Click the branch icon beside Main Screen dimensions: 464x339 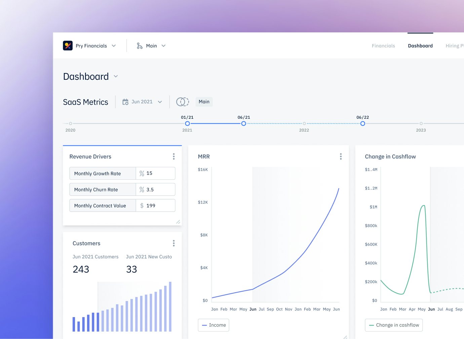[140, 46]
